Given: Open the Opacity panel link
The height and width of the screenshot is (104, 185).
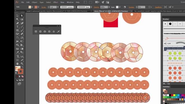Looking at the screenshot, I should click(96, 7).
